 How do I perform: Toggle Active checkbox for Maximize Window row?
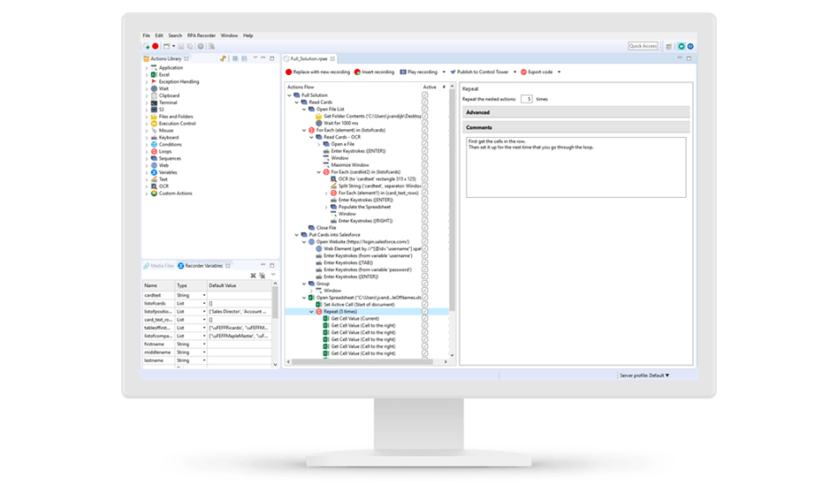pos(425,165)
